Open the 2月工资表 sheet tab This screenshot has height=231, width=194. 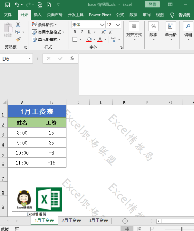(71, 221)
